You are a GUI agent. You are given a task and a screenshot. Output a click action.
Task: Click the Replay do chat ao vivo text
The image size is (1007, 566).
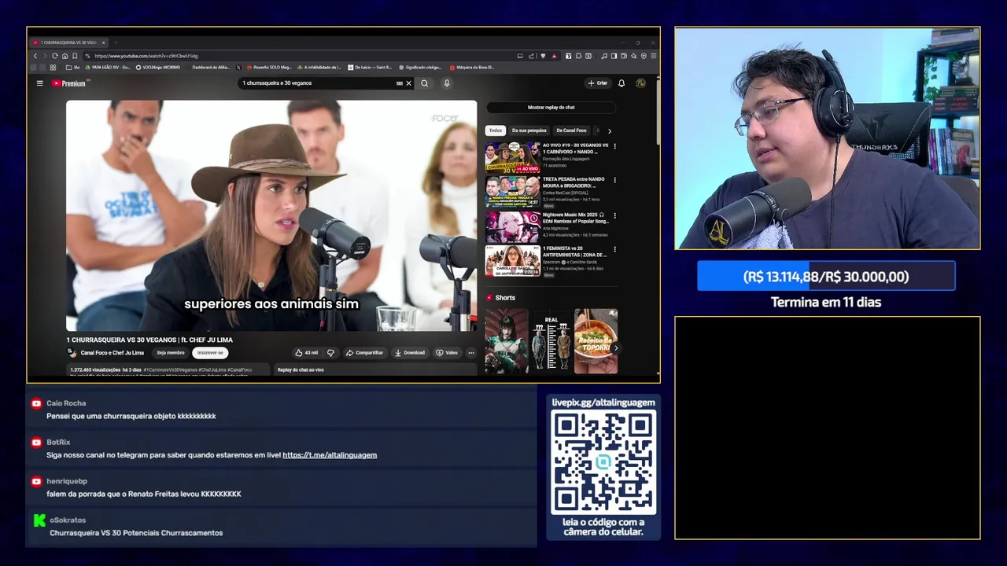(x=301, y=369)
